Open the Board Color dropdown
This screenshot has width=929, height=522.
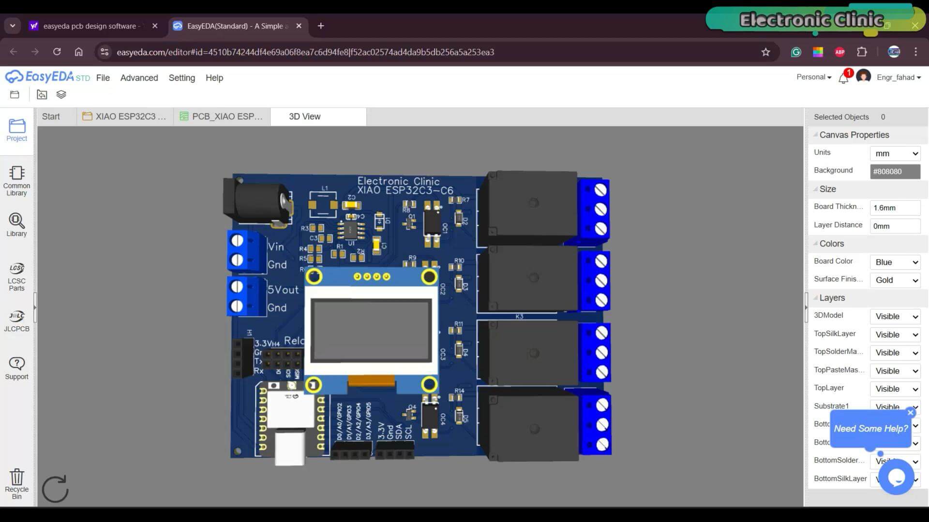[x=895, y=262]
